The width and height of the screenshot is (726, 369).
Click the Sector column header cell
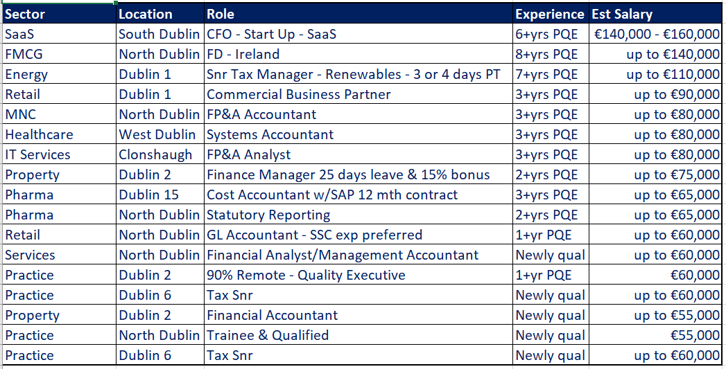pyautogui.click(x=58, y=14)
